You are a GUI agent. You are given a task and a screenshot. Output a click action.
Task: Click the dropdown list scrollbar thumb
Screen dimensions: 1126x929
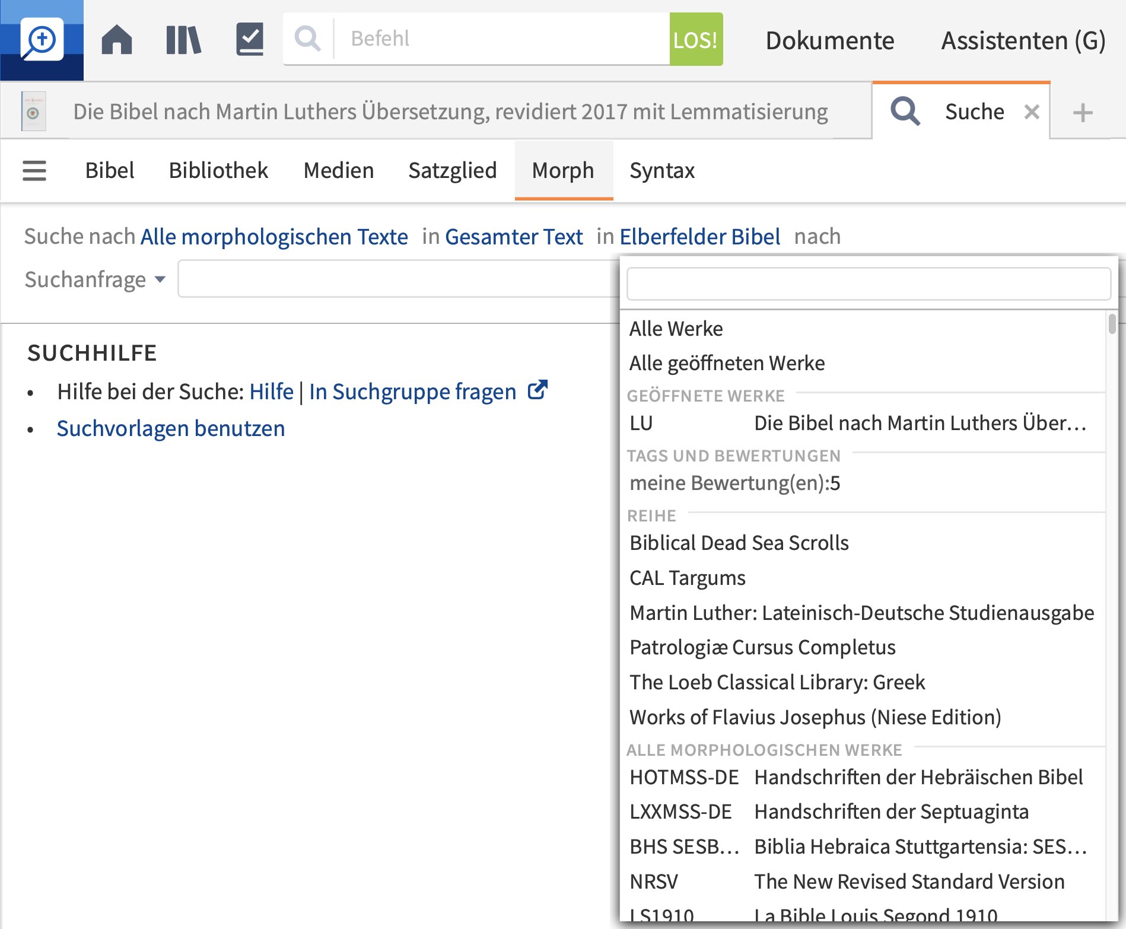pyautogui.click(x=1112, y=324)
